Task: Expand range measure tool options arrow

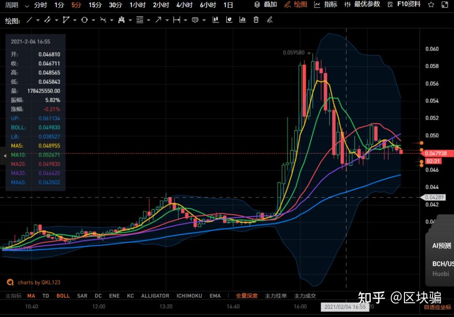Action: 186,20
